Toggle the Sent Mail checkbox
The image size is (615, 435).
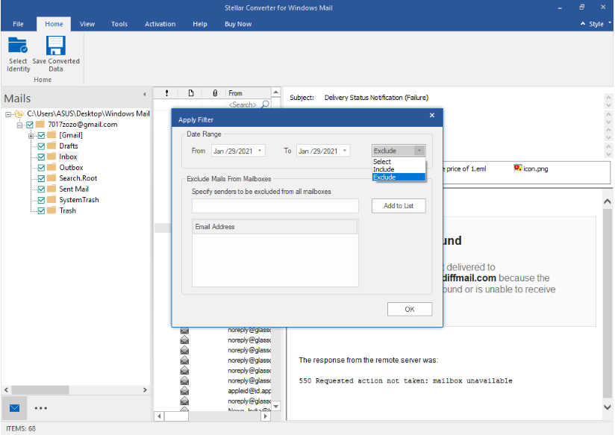[x=41, y=190]
